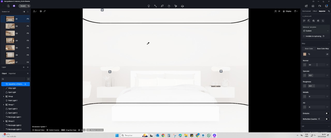The height and width of the screenshot is (138, 331).
Task: Switch to the Imported tab
Action: [12, 74]
